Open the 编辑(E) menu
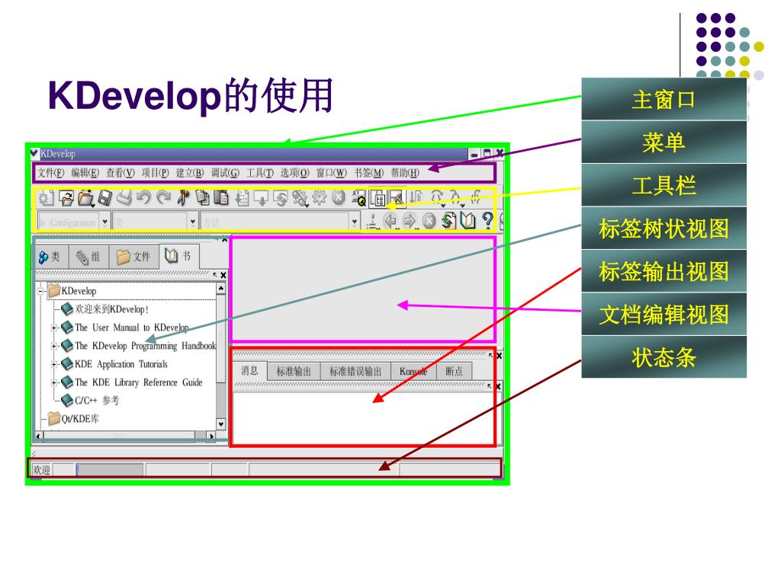Viewport: 781px width, 585px height. pos(85,173)
